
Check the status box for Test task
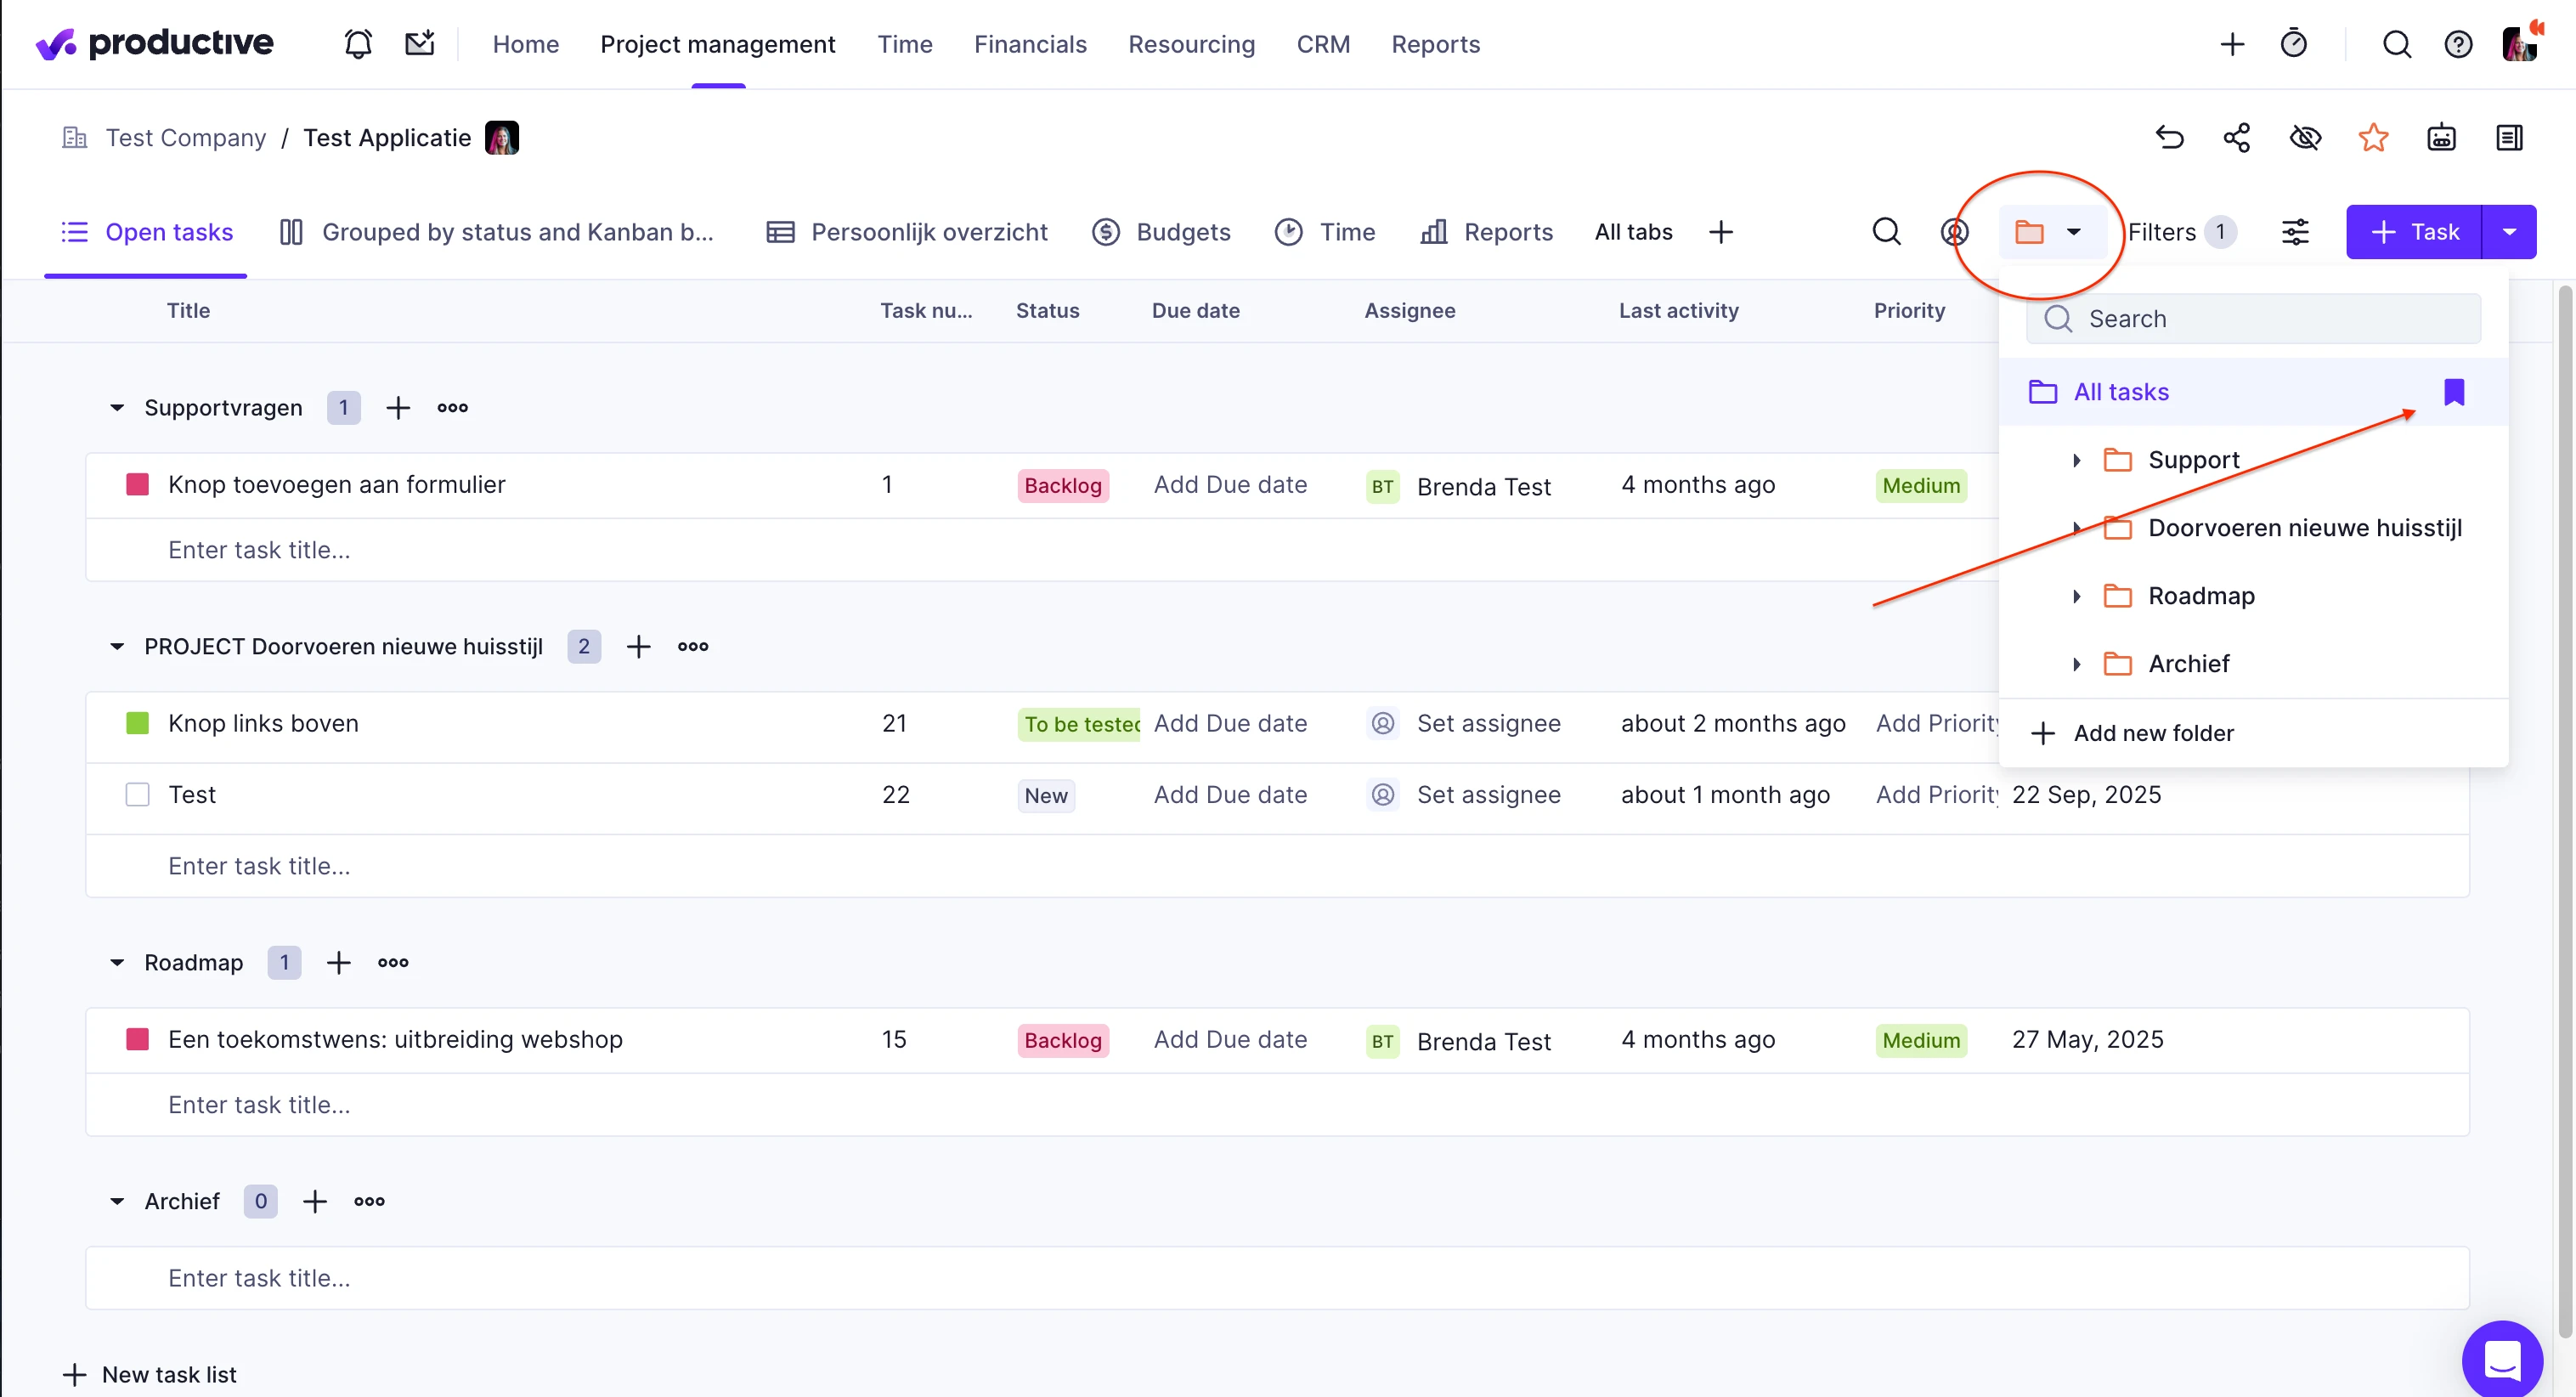click(137, 794)
